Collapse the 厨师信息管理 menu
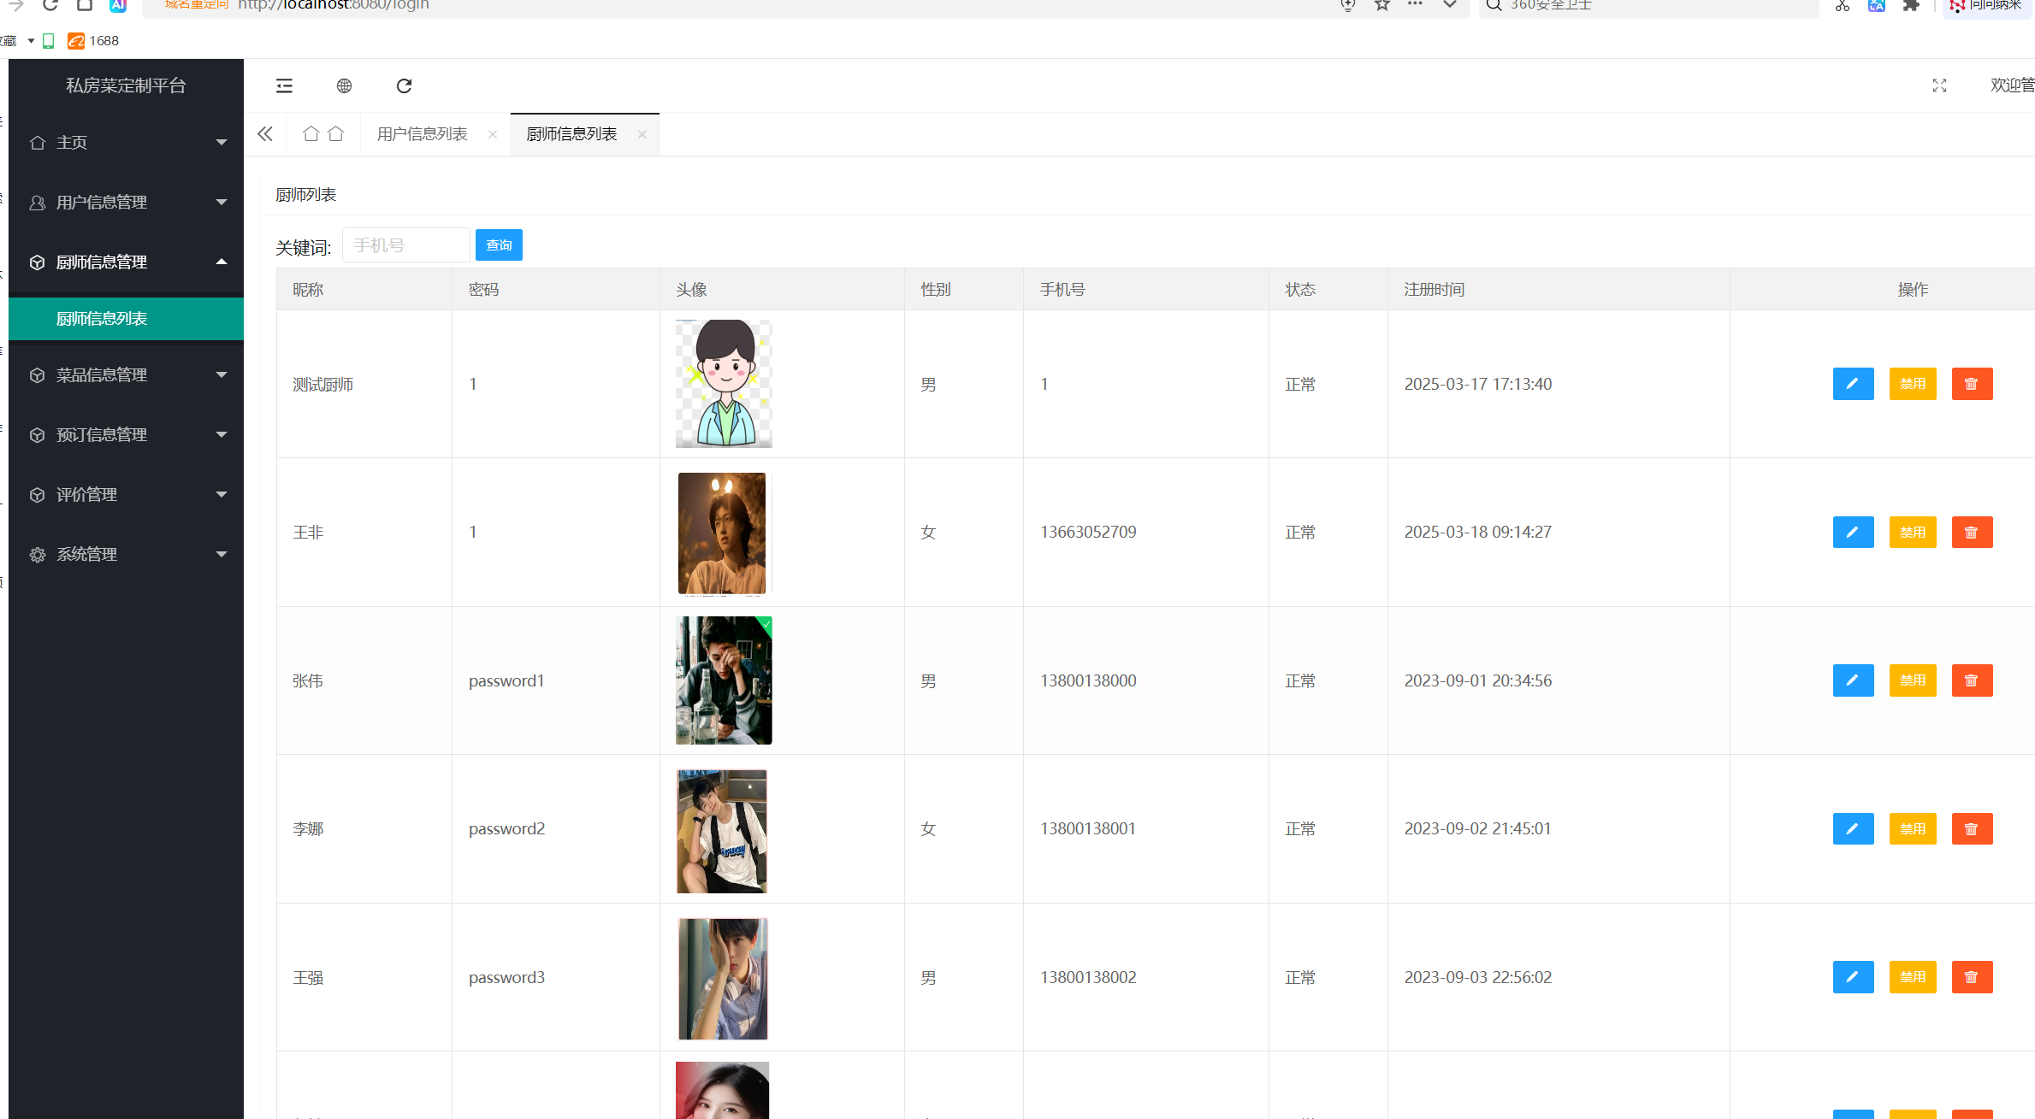This screenshot has height=1119, width=2035. pos(126,262)
